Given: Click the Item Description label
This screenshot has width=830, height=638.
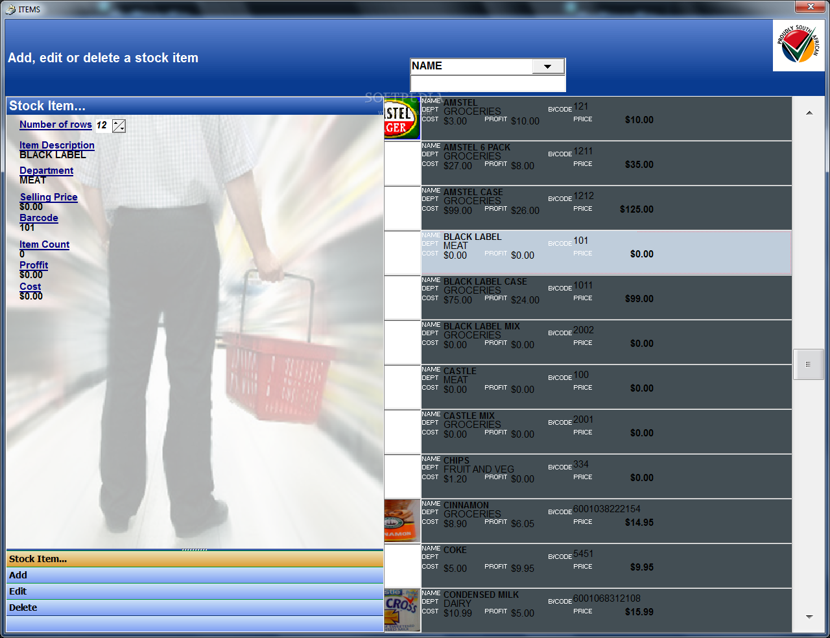Looking at the screenshot, I should pos(57,145).
